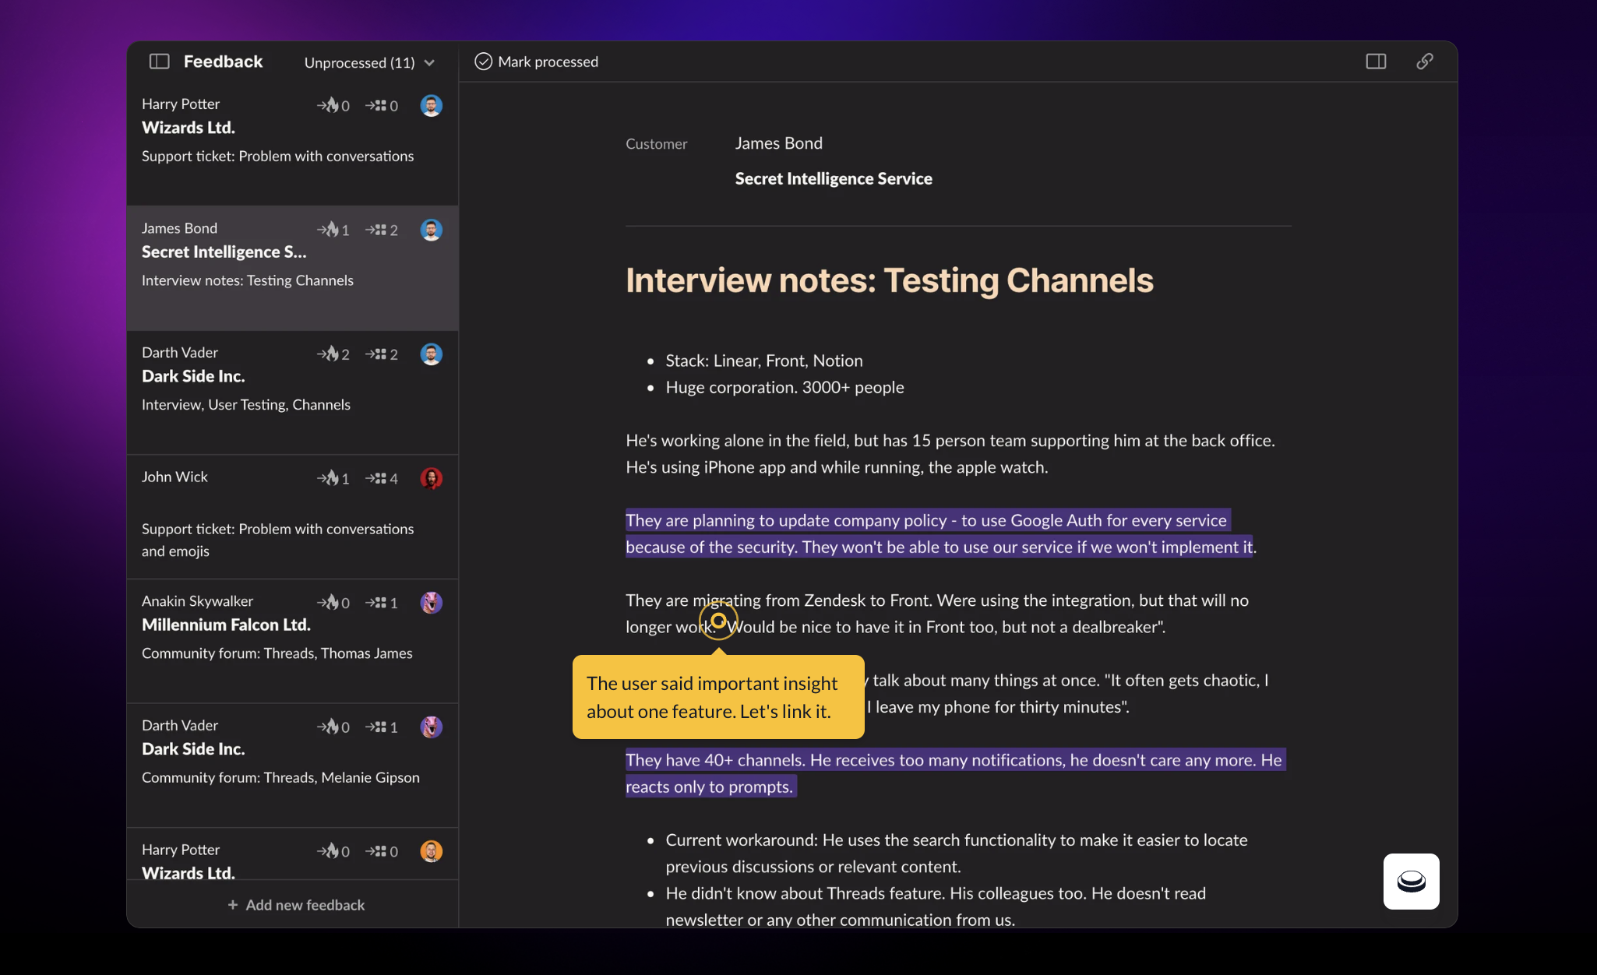Toggle the right side panel icon
This screenshot has height=975, width=1597.
(x=1376, y=62)
